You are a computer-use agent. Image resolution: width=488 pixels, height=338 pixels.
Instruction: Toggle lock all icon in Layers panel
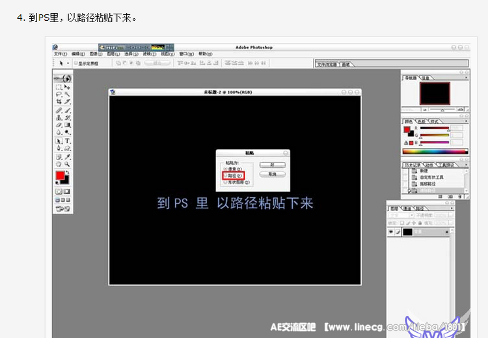420,223
